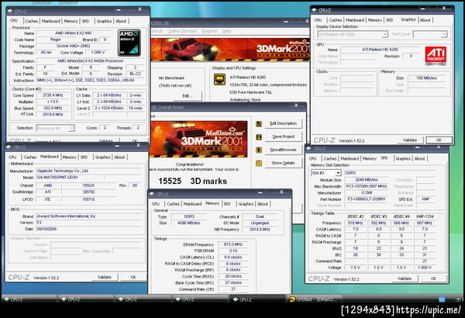The image size is (465, 318).
Task: Click the G.Skill manufacturer field
Action: coord(367,192)
